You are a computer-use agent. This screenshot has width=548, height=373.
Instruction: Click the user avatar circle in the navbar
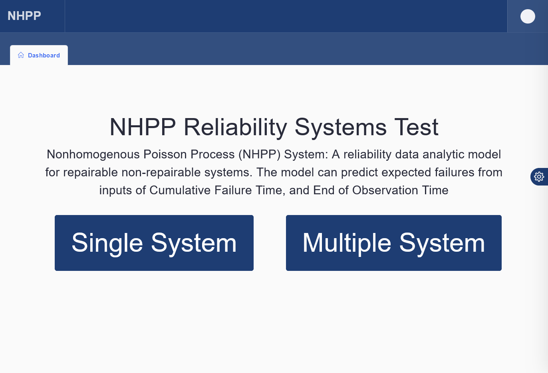pos(528,16)
